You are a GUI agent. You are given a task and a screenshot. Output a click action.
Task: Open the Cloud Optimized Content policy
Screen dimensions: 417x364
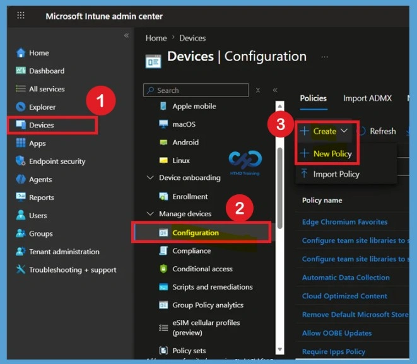point(344,296)
